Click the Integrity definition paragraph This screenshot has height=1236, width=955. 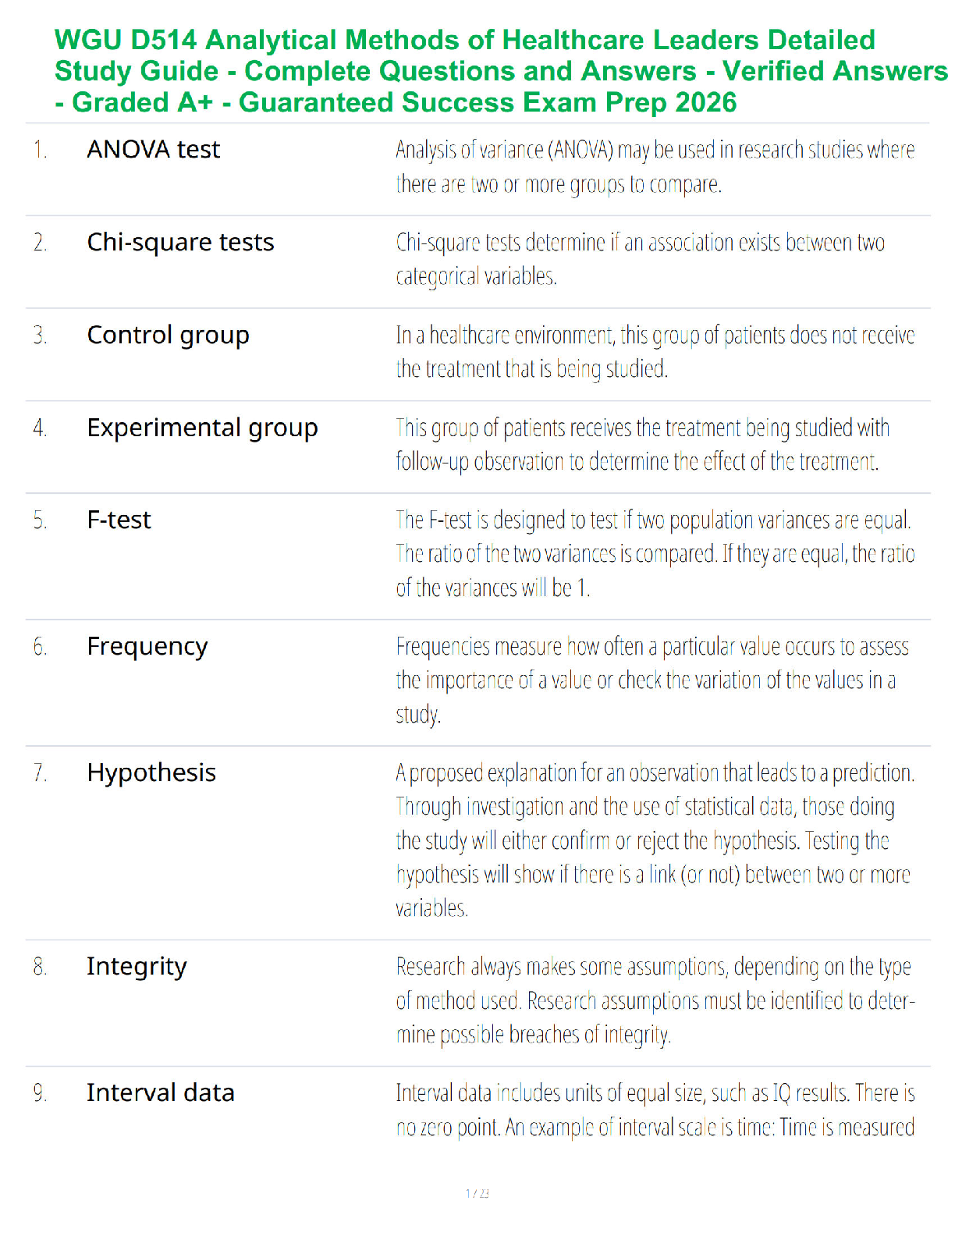click(x=655, y=1000)
